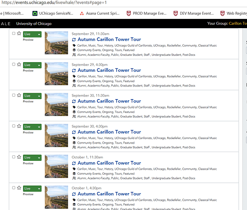
Task: Star the October 1, 4:30pm Tower Tour event
Action: (x=19, y=188)
